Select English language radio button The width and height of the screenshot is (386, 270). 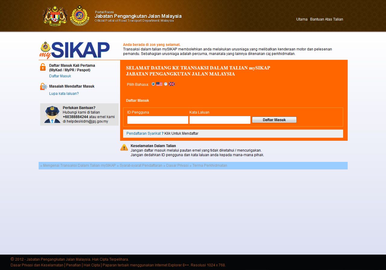click(x=166, y=84)
